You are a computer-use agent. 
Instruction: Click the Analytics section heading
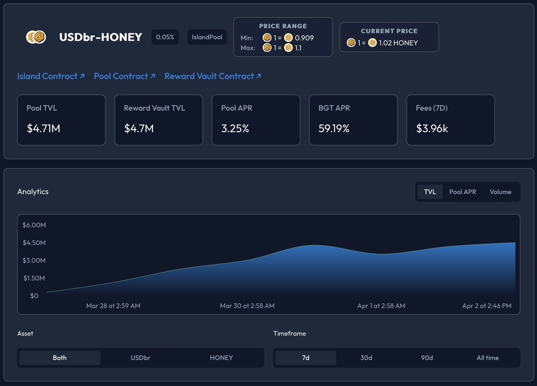pos(33,191)
